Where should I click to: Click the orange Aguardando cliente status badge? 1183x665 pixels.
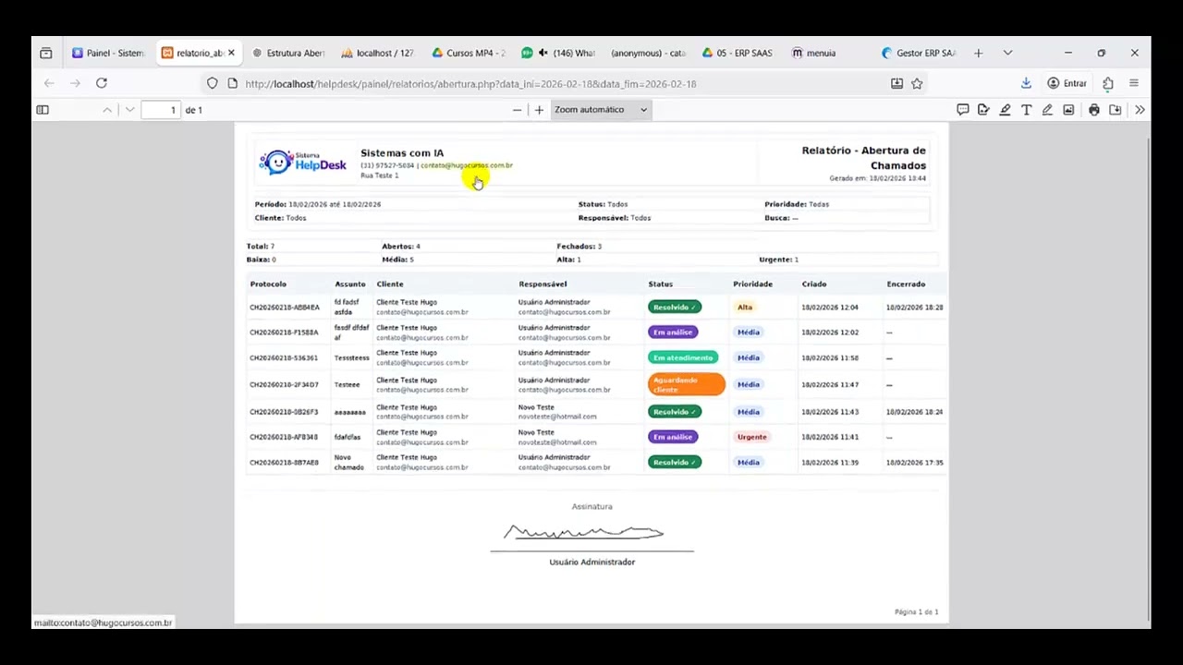pos(686,384)
